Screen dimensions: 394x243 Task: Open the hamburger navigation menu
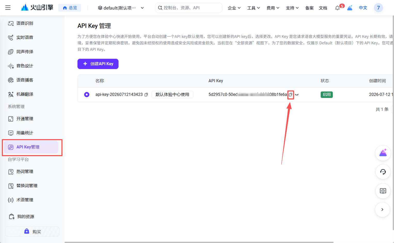(x=8, y=8)
